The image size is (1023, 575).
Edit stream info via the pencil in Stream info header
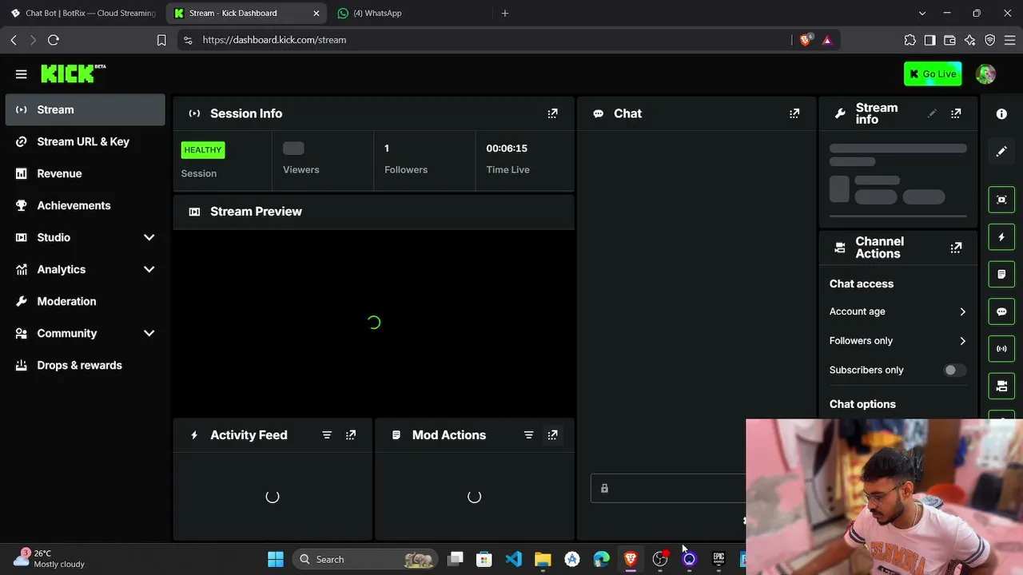click(x=932, y=113)
